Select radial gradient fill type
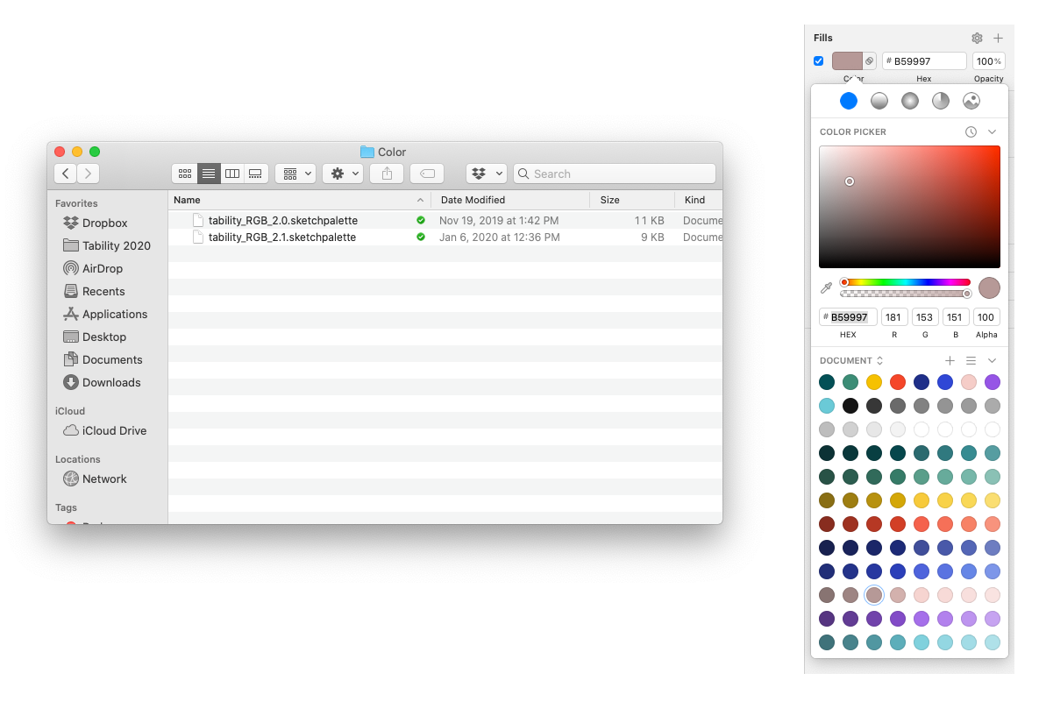This screenshot has height=702, width=1046. click(910, 101)
